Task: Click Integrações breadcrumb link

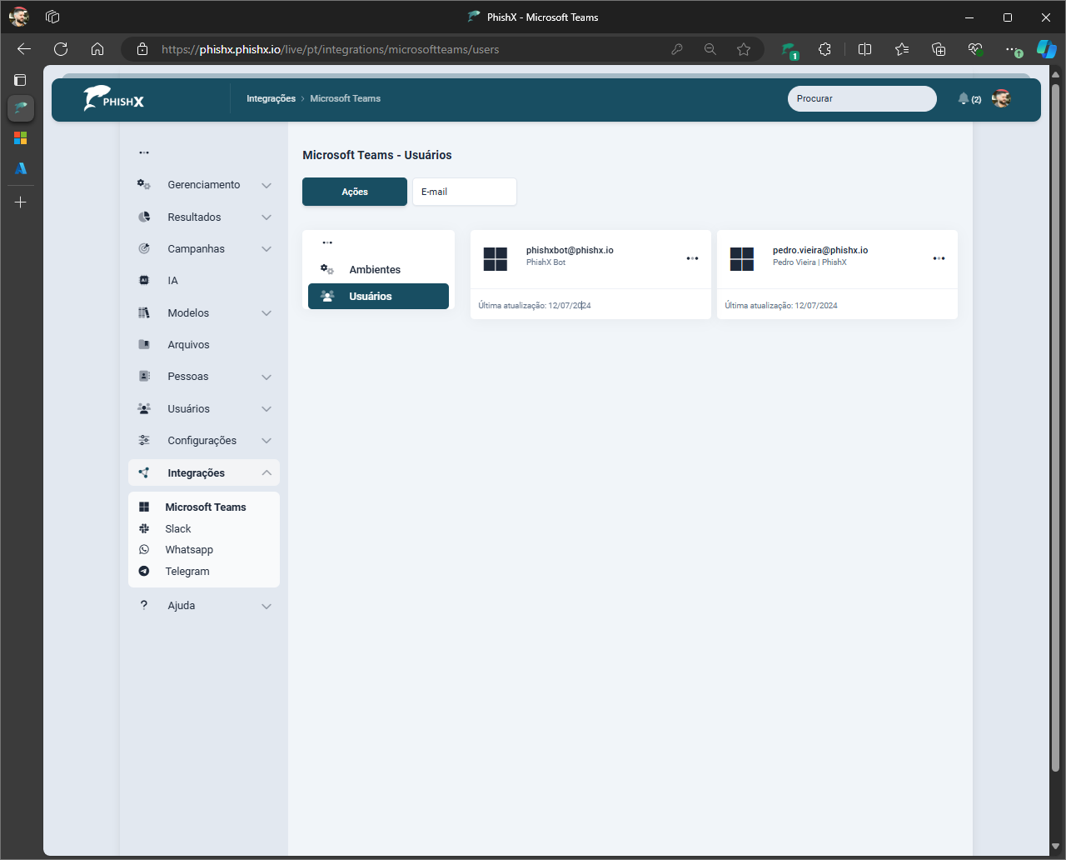Action: 271,98
